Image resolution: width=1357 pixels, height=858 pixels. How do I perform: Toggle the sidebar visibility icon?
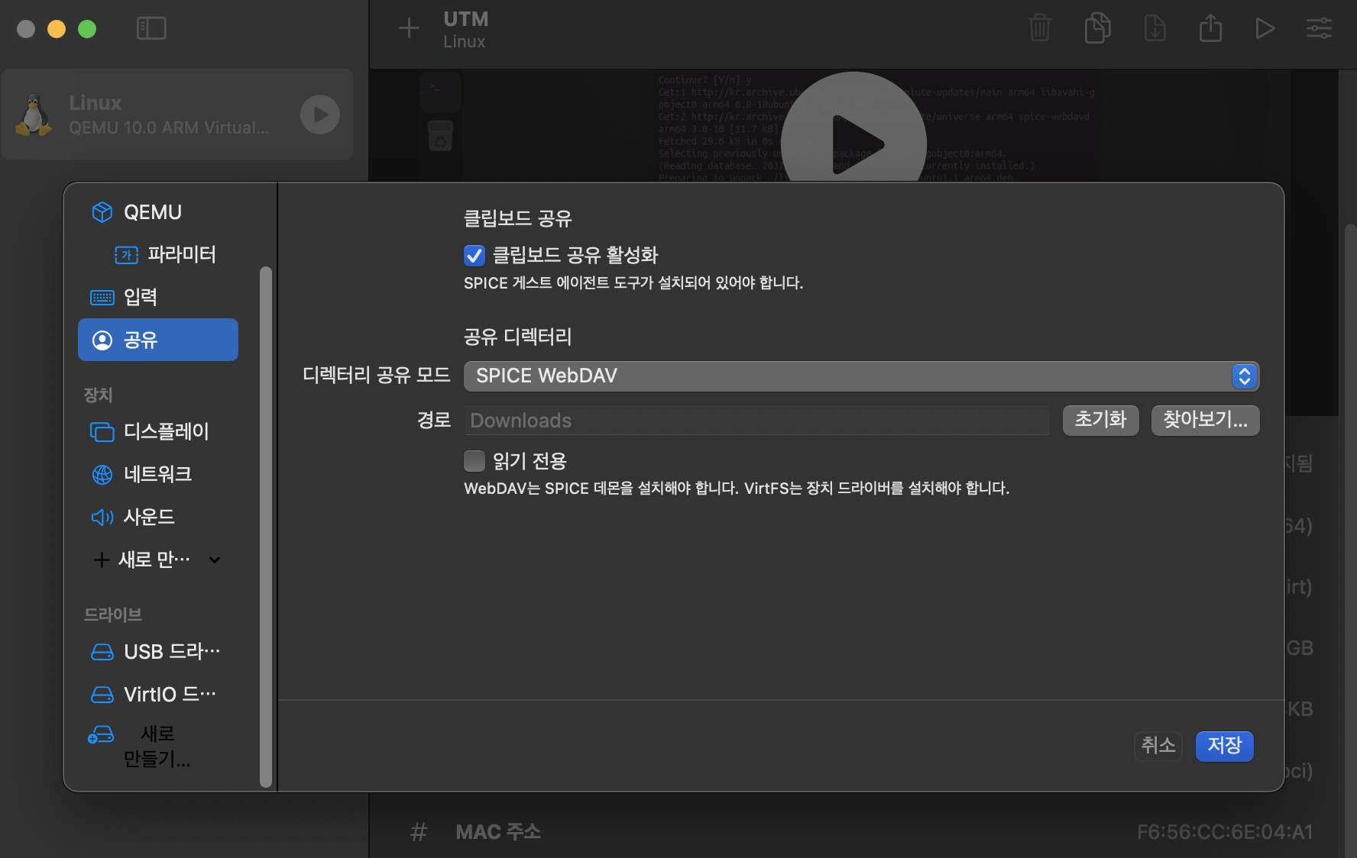151,28
